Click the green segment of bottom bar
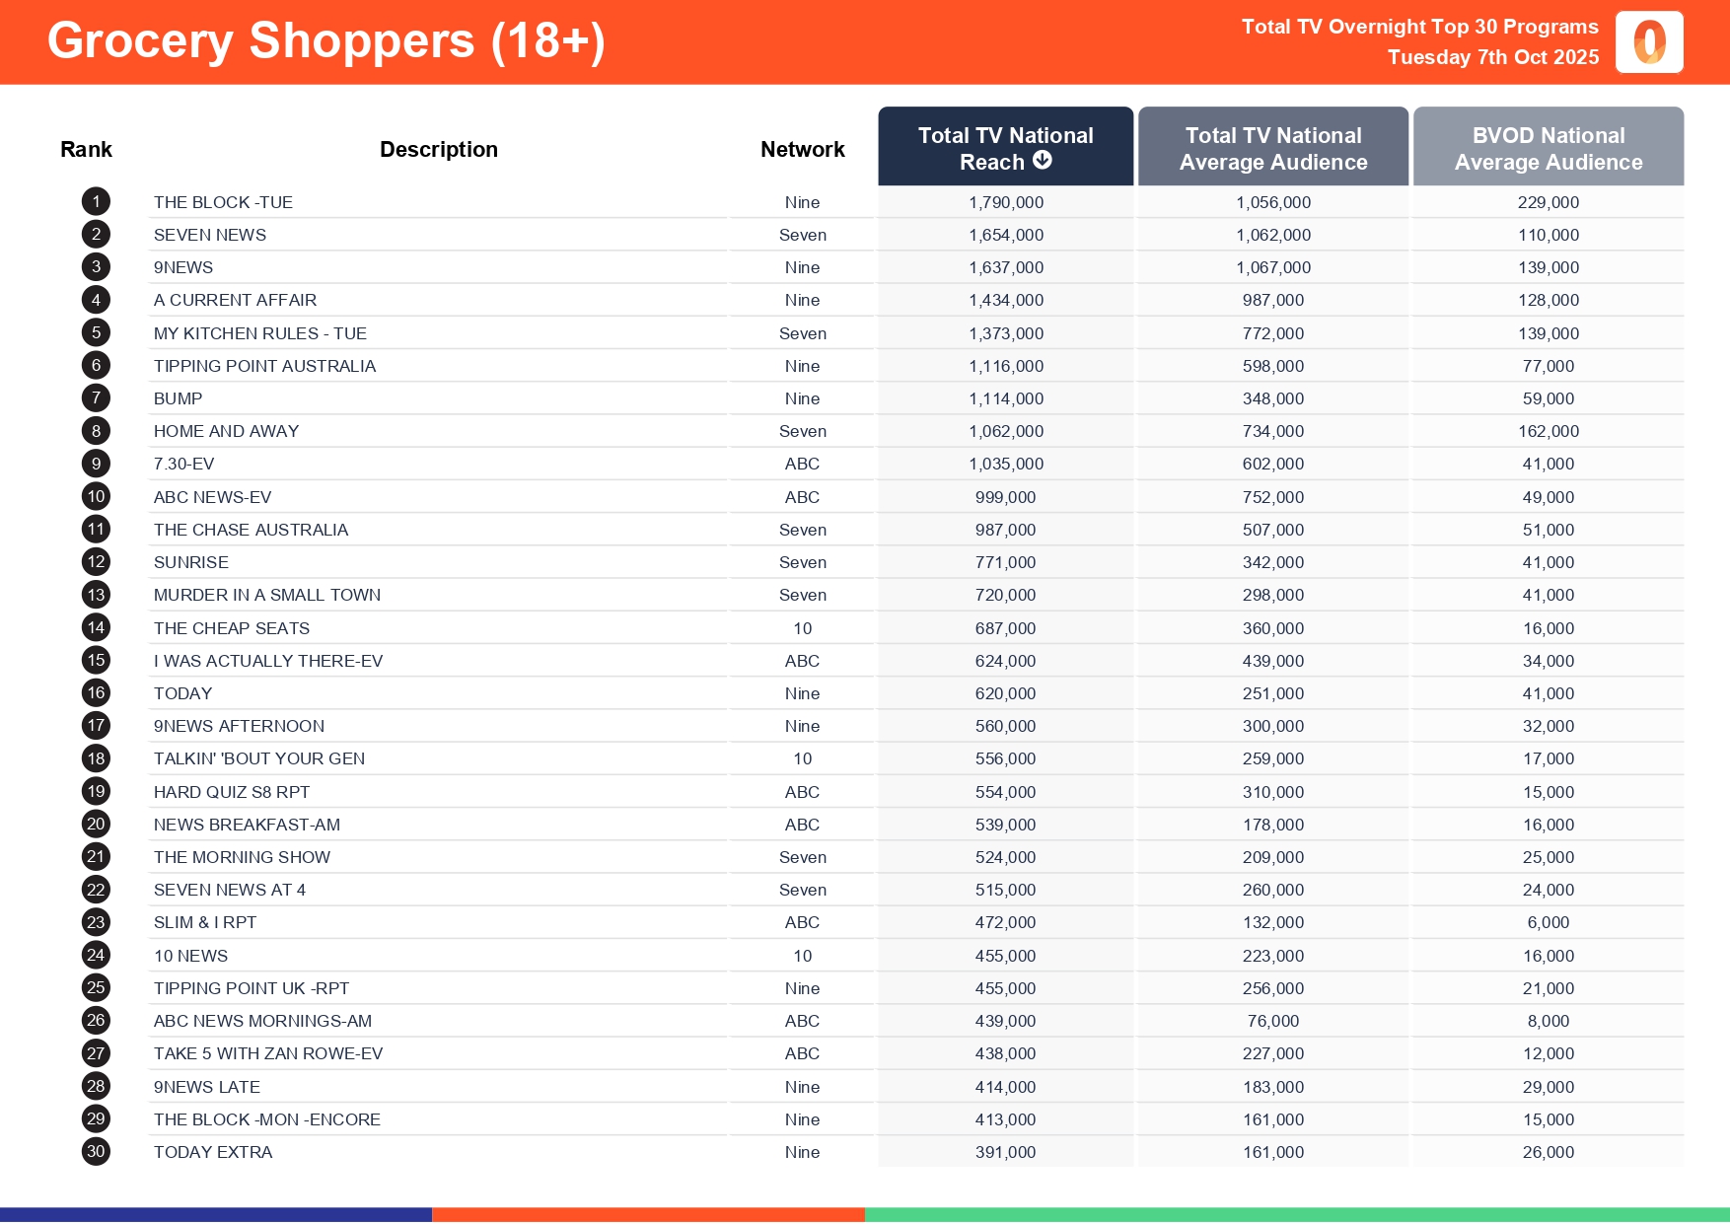This screenshot has width=1730, height=1224. 1296,1215
